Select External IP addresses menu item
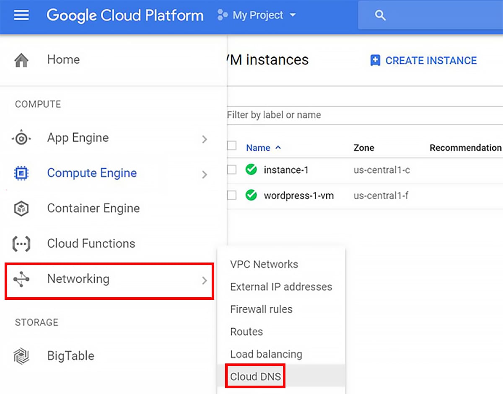The width and height of the screenshot is (503, 394). (281, 287)
